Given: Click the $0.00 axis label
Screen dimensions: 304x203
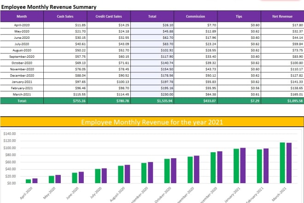Looking at the screenshot, I should tap(11, 183).
